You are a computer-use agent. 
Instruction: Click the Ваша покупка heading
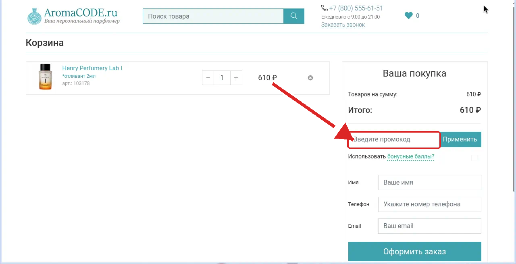(414, 73)
